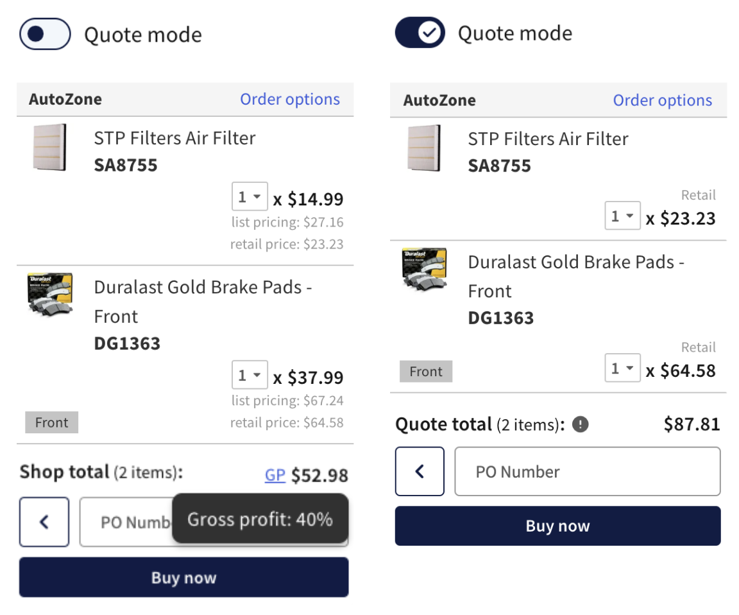Viewport: 739px width, 615px height.
Task: Click the info icon next to Quote total
Action: [580, 424]
